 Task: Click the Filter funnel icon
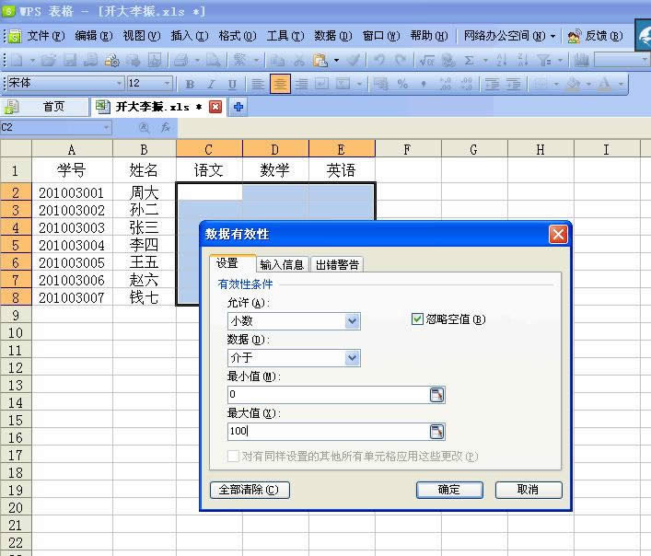[x=544, y=61]
